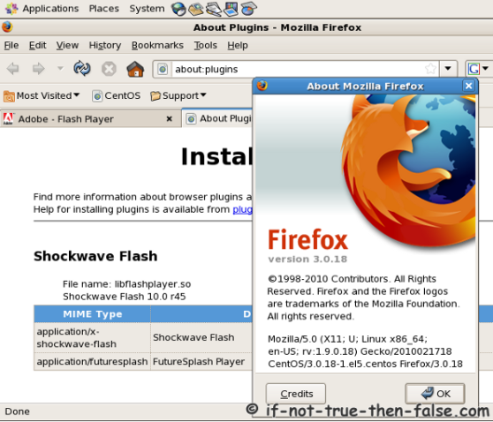Image resolution: width=493 pixels, height=422 pixels.
Task: Expand the Support bookmarks folder
Action: (178, 95)
